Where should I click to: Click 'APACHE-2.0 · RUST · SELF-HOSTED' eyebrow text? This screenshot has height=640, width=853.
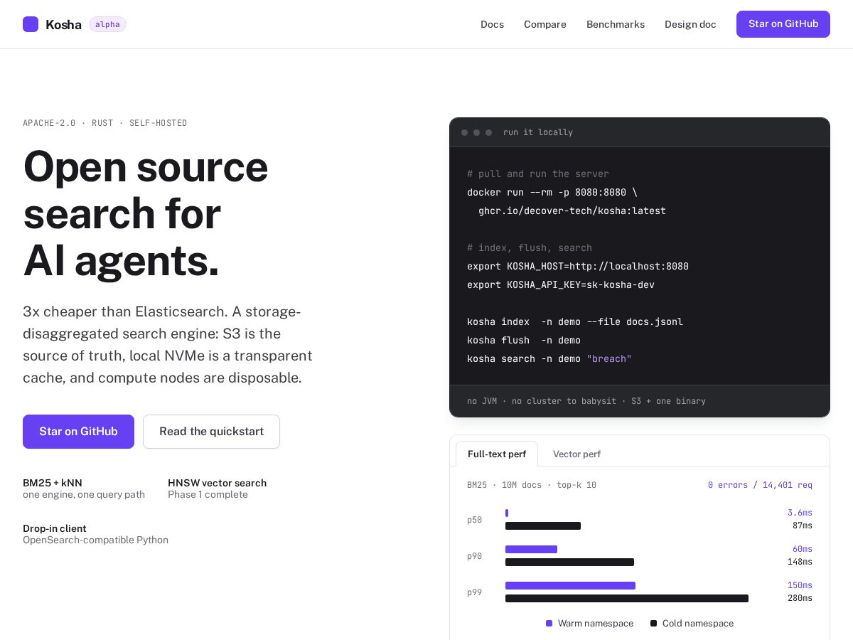pos(105,123)
